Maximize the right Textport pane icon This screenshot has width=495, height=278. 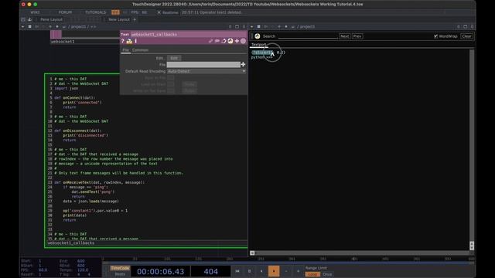[465, 27]
